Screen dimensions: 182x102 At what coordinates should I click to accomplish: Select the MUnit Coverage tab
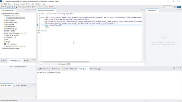click(20, 86)
